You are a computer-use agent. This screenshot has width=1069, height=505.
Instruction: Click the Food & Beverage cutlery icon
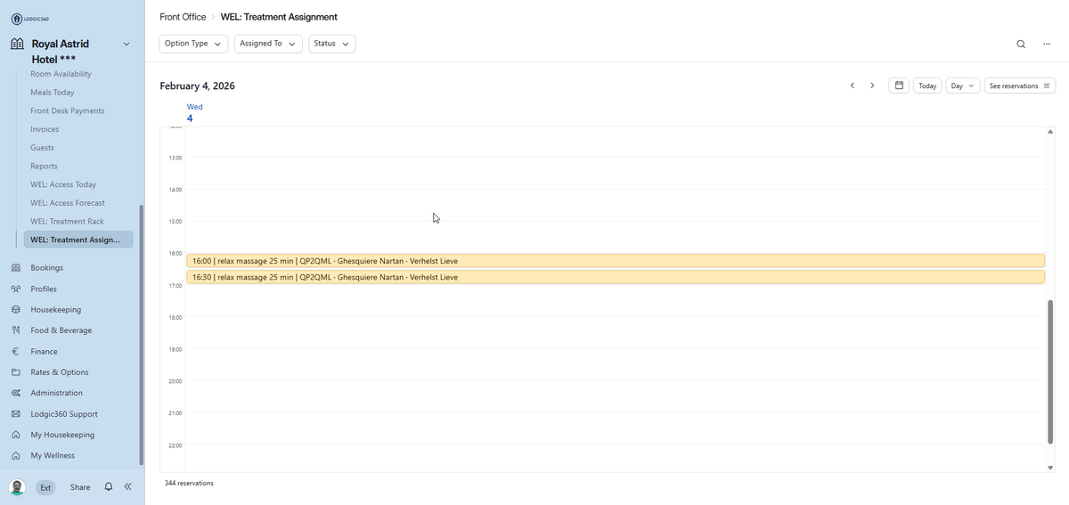click(16, 330)
